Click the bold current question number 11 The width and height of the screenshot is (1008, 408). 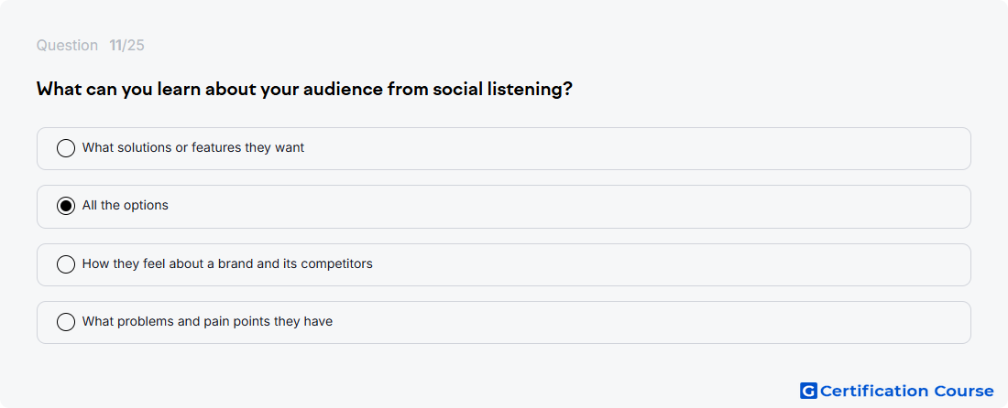click(x=115, y=46)
